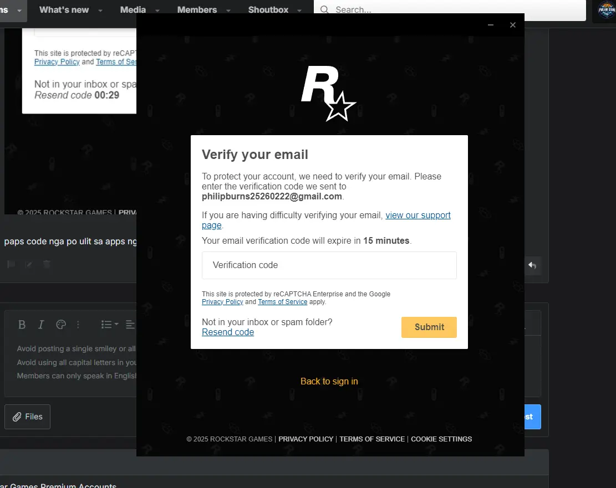Click the '15 minutes' expiry text

(386, 240)
